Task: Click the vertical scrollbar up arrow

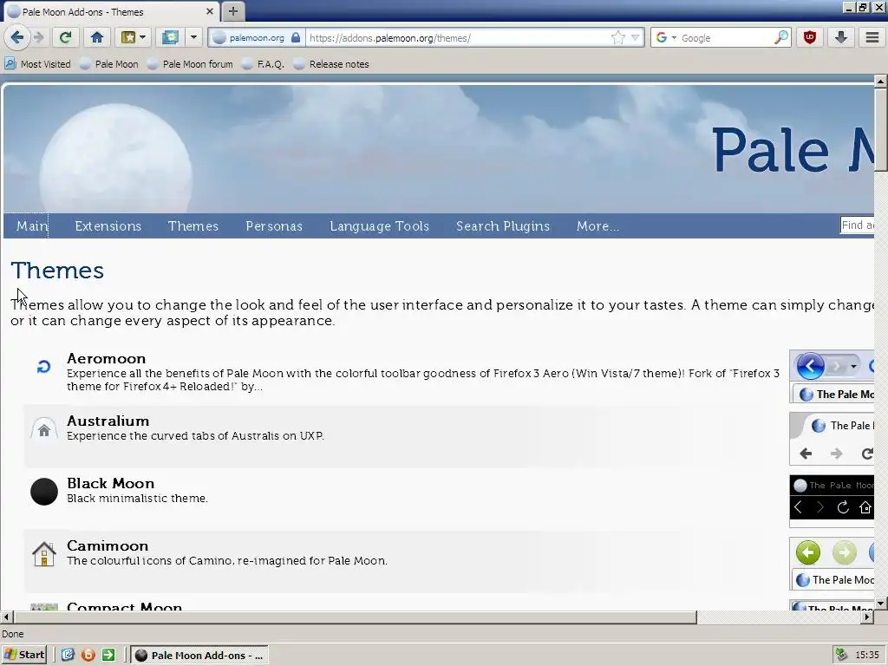Action: pyautogui.click(x=881, y=81)
